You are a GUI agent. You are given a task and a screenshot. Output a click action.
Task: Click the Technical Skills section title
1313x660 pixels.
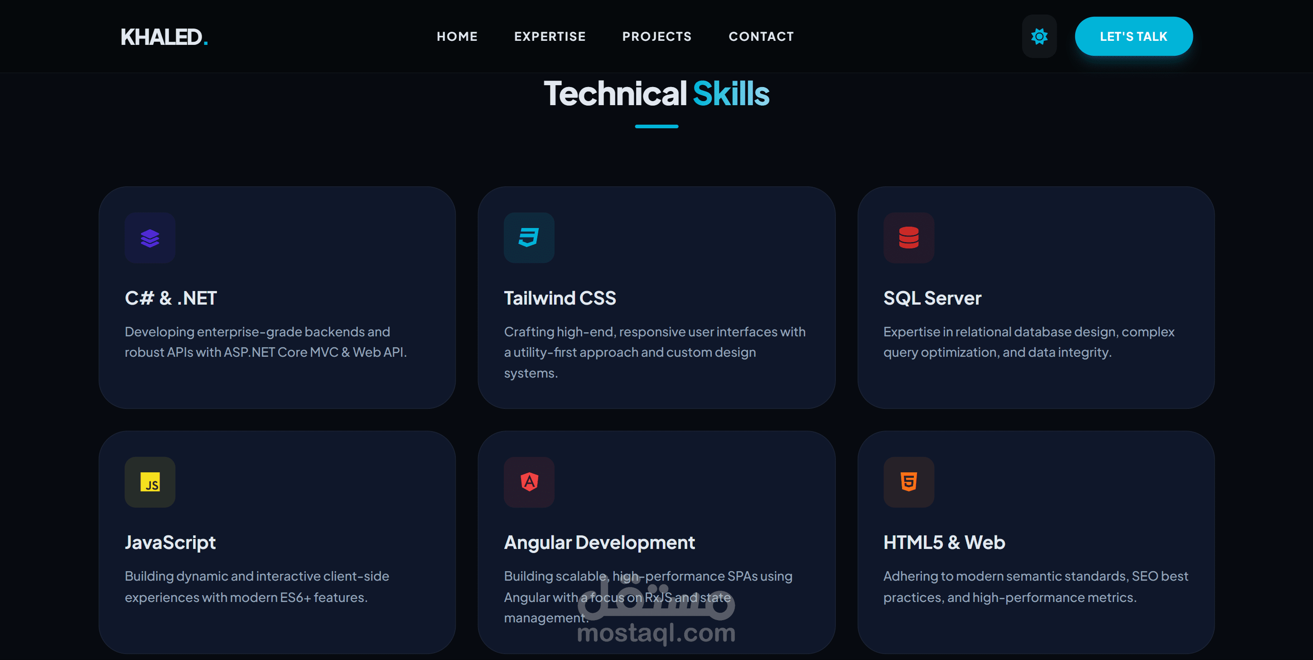pos(656,94)
